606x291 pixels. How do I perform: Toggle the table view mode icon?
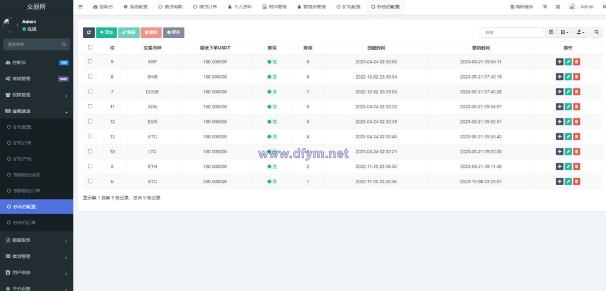551,33
